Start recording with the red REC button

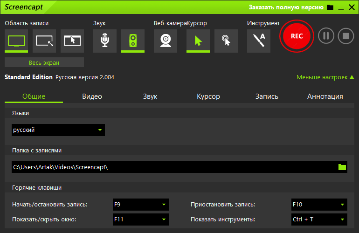[297, 36]
